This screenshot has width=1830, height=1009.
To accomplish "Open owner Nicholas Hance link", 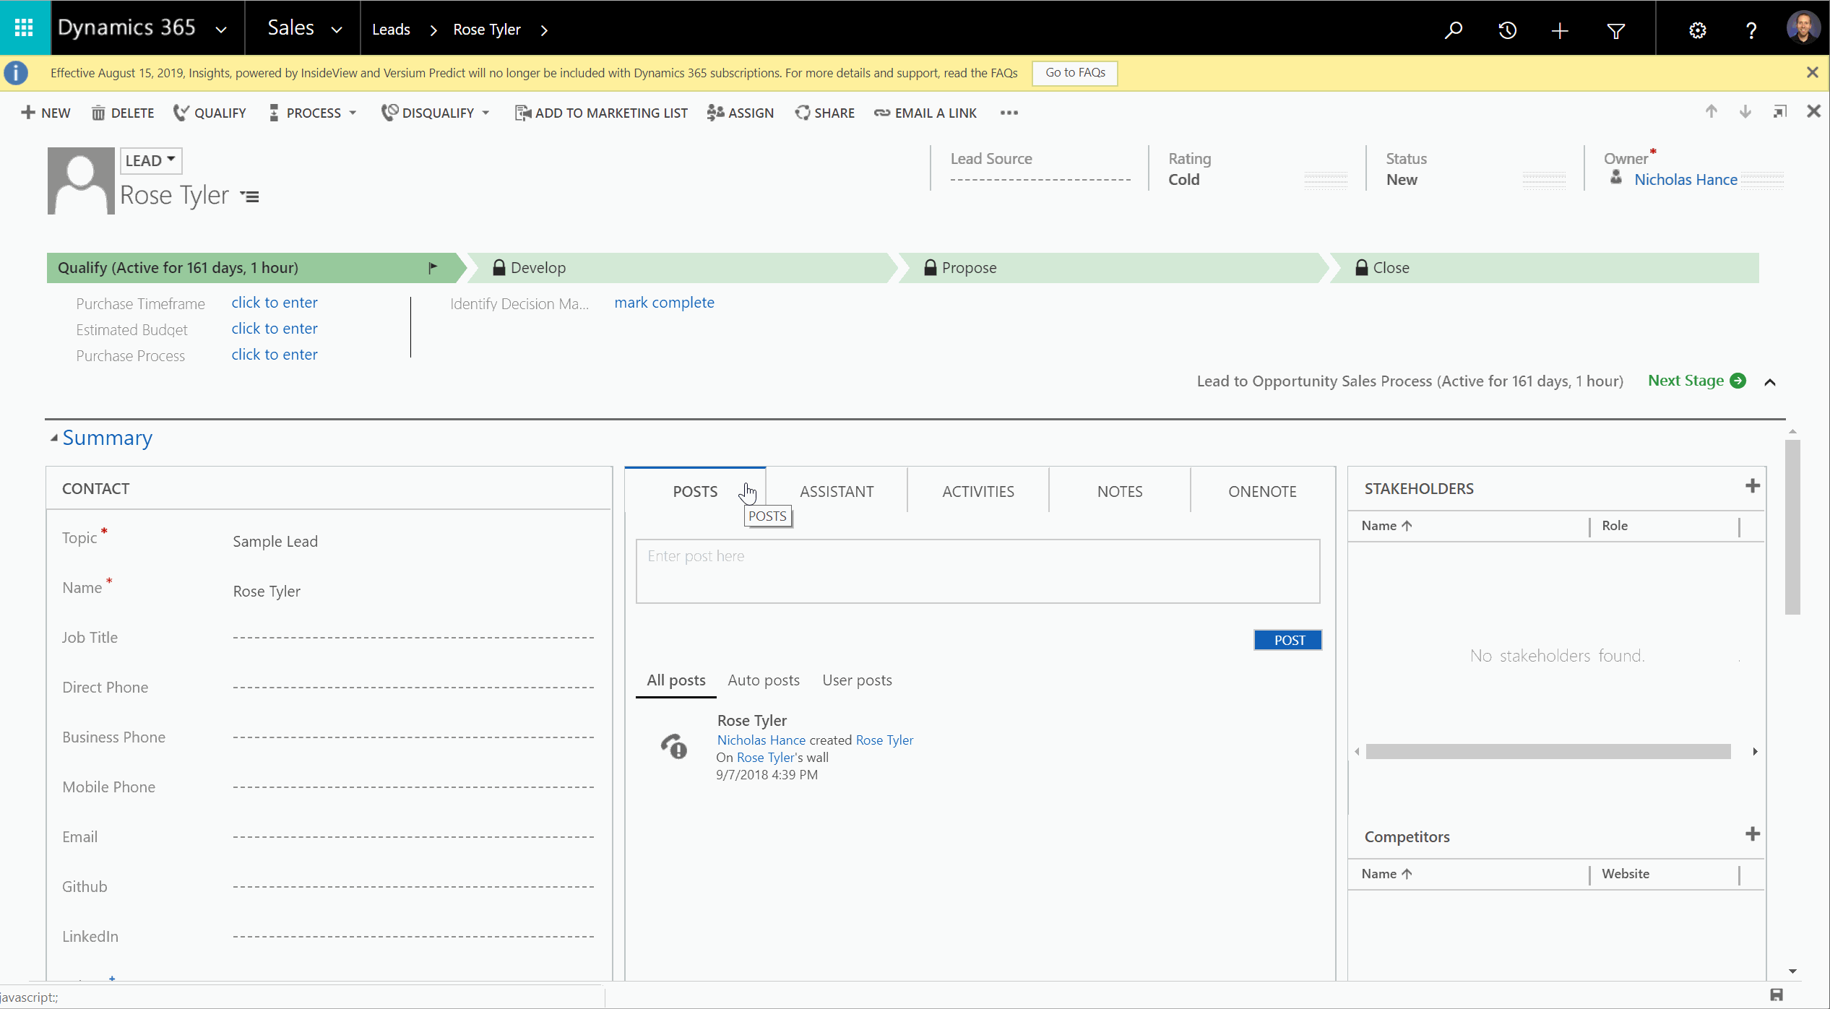I will coord(1685,180).
